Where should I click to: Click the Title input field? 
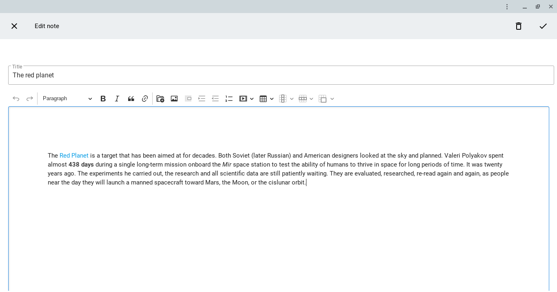pyautogui.click(x=281, y=75)
